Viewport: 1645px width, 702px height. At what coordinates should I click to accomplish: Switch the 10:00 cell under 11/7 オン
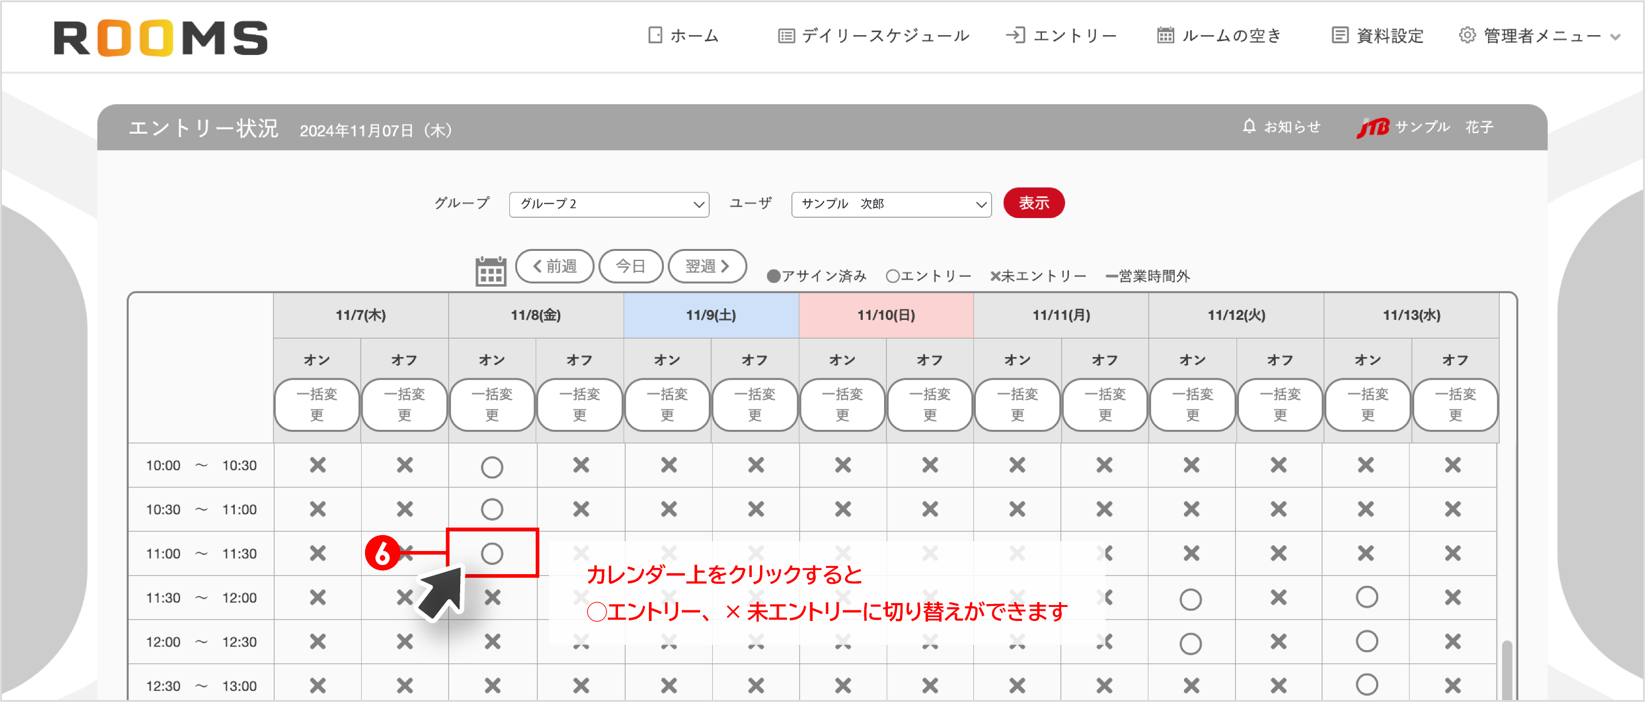(316, 465)
